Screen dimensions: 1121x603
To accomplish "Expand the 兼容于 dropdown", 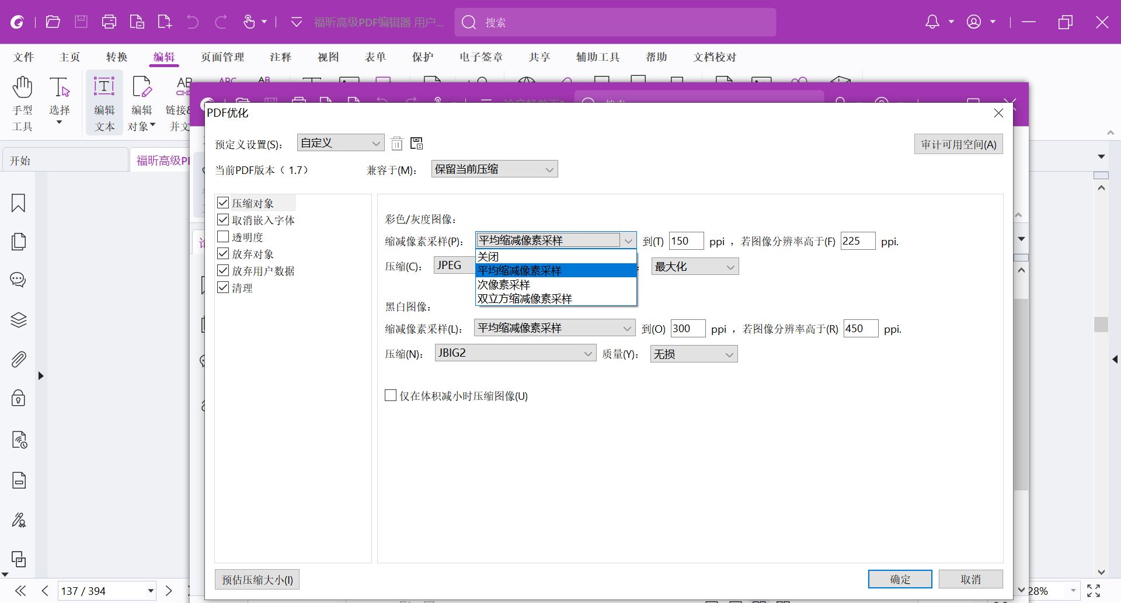I will (494, 169).
